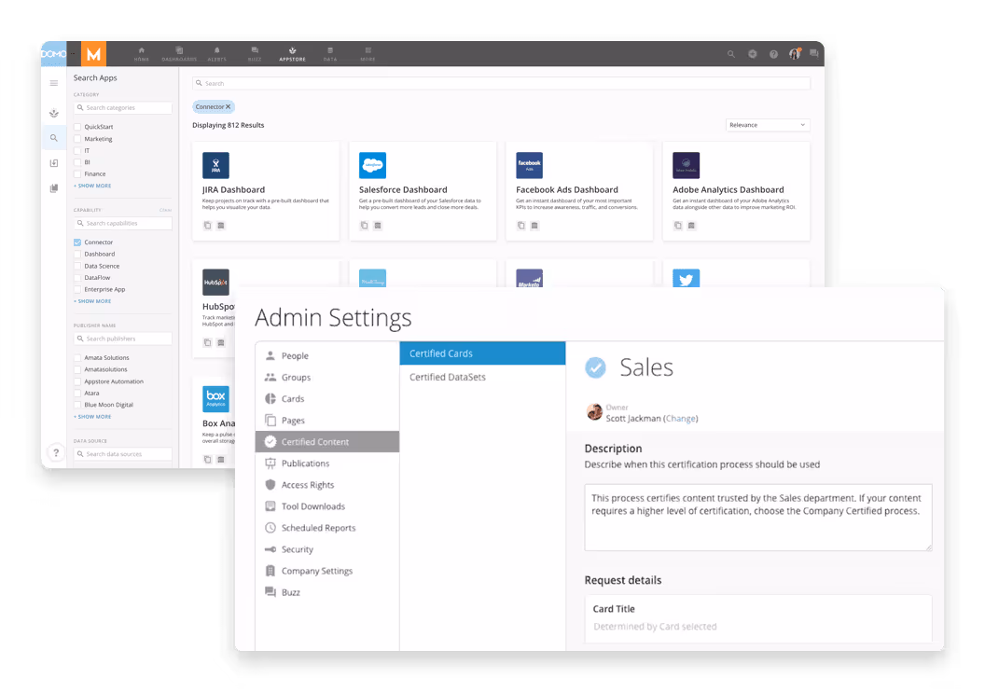Enable the QuickStart category checkbox
985x692 pixels.
click(77, 127)
